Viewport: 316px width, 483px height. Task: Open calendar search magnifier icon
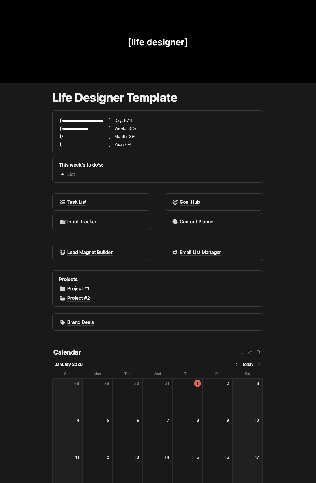(x=258, y=352)
